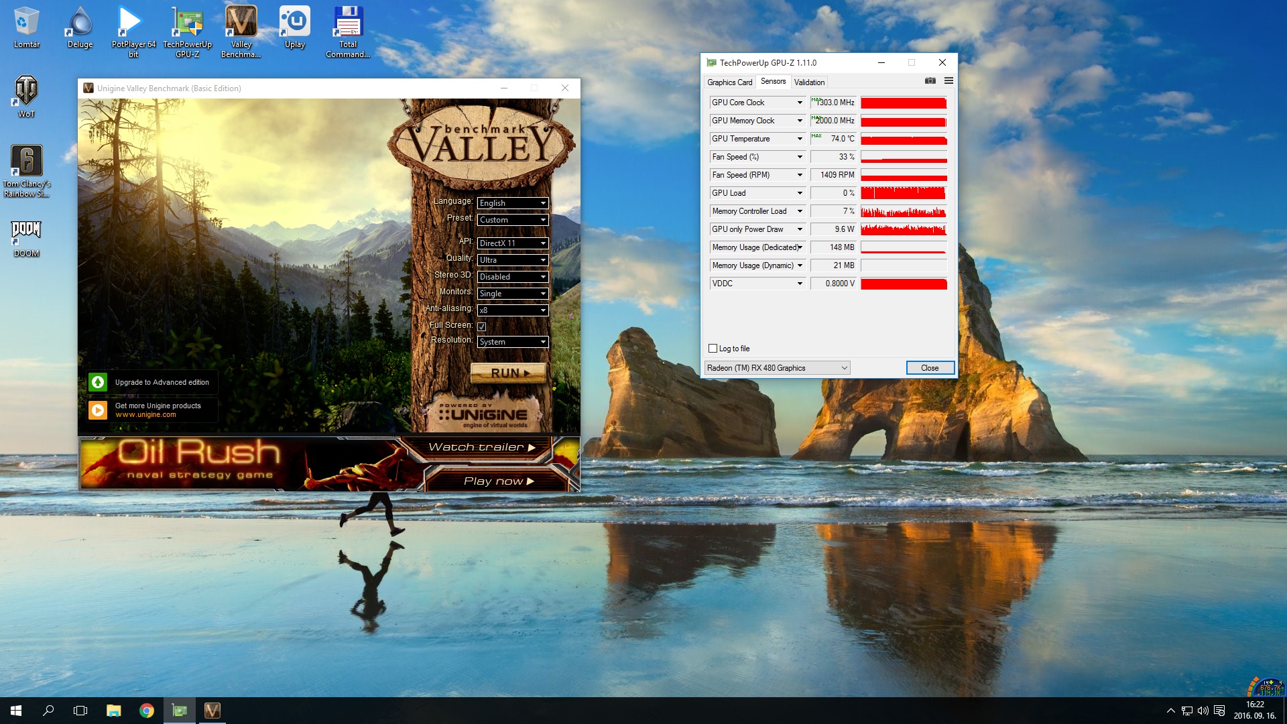
Task: Click Upgrade to Advanced edition link
Action: pyautogui.click(x=162, y=382)
